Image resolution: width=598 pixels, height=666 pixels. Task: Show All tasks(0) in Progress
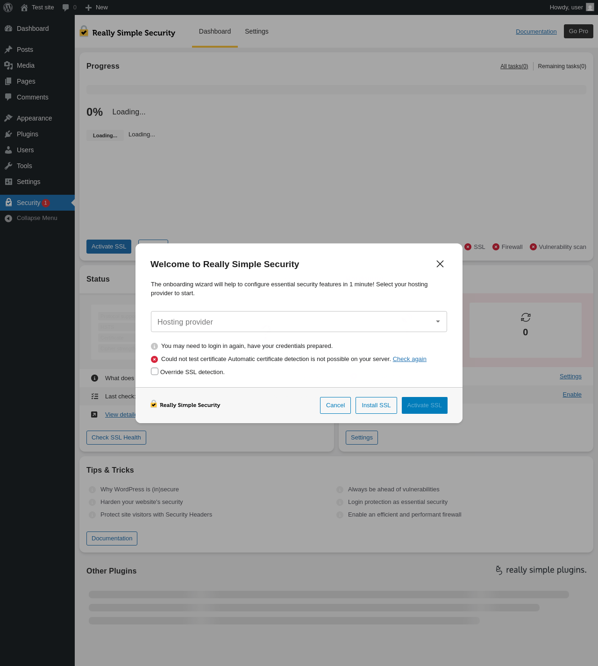514,66
